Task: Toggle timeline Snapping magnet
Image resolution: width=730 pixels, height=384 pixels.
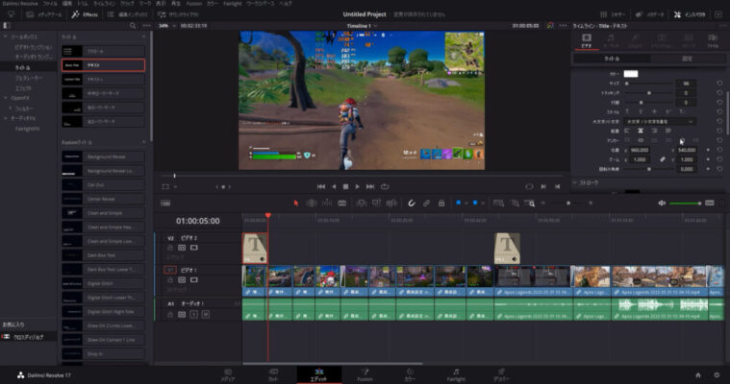Action: [x=412, y=204]
